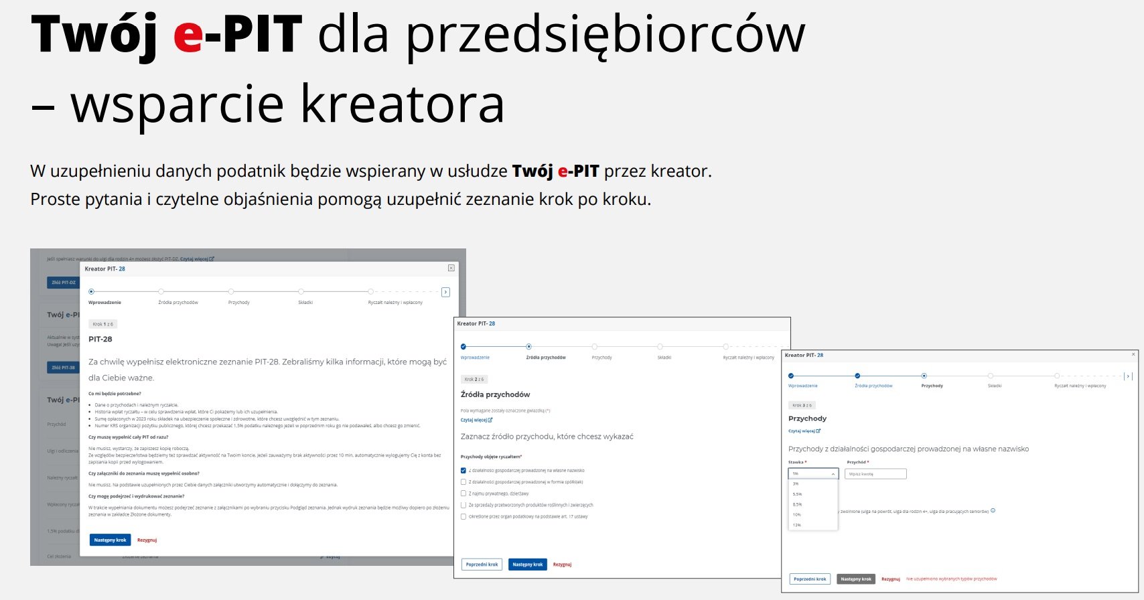The width and height of the screenshot is (1144, 600).
Task: Uncheck 'Z działalności gospodarczej prowadzonej na własne nazwisko'
Action: point(463,470)
